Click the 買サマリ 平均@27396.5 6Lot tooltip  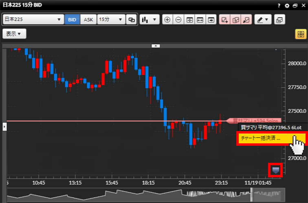pos(271,127)
